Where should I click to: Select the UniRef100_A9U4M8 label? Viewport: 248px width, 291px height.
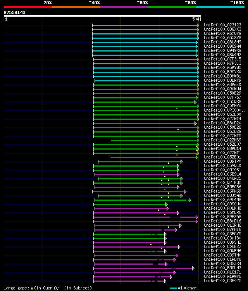point(222,200)
